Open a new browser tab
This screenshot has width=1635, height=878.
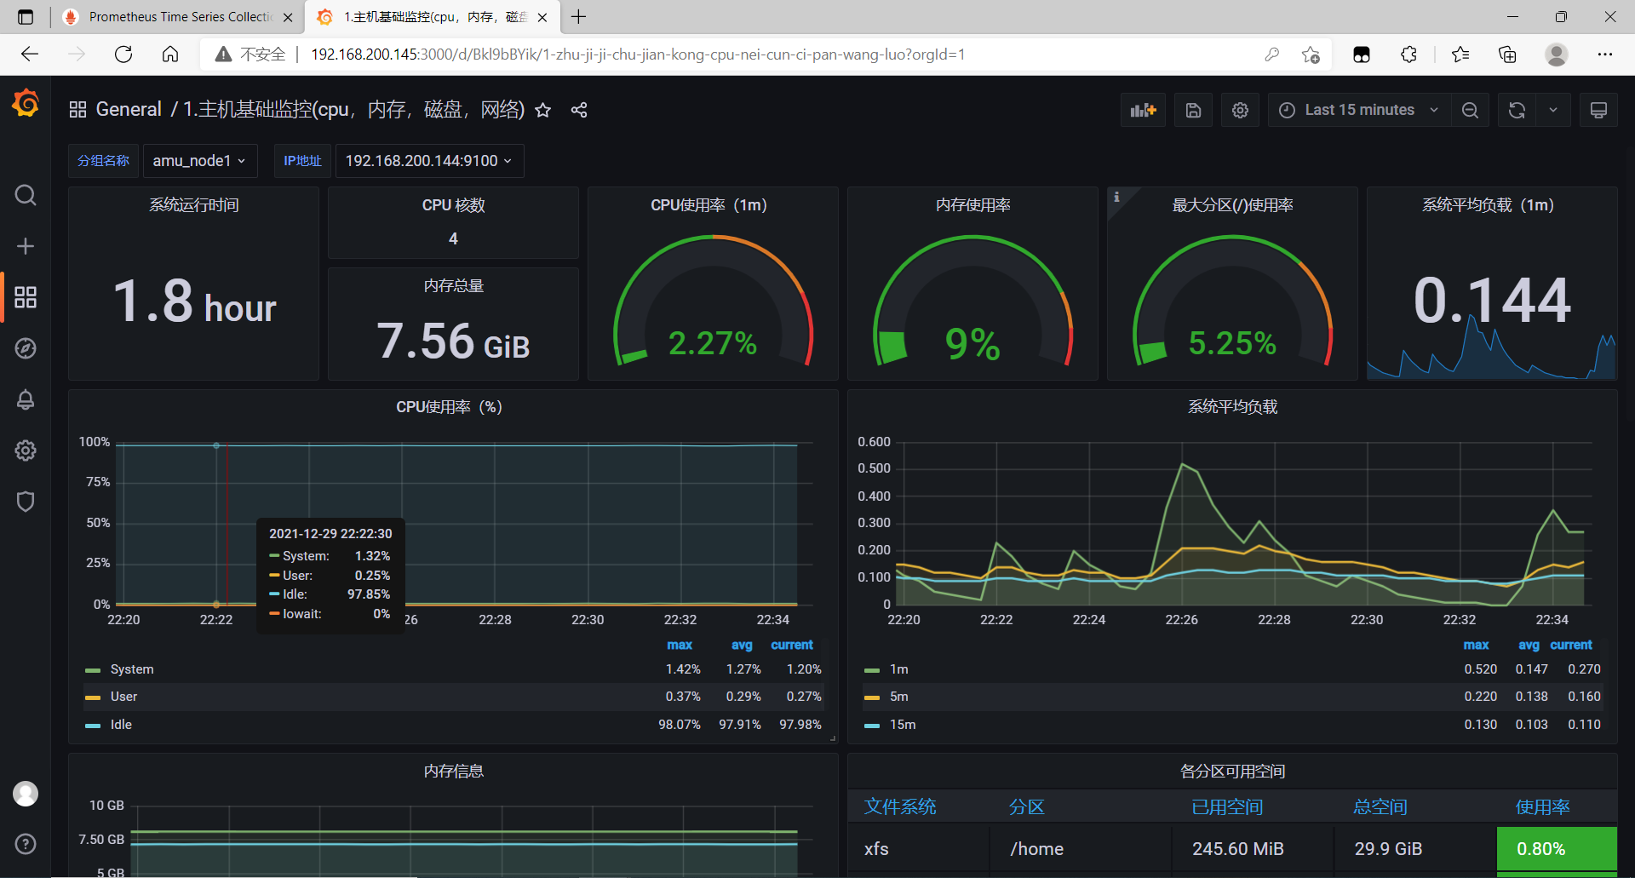(579, 17)
